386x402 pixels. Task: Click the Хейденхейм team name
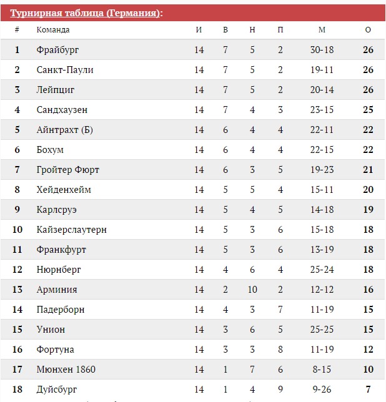pos(64,190)
